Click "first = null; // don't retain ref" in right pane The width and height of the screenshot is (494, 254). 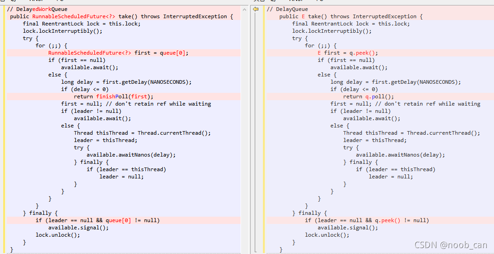click(406, 104)
